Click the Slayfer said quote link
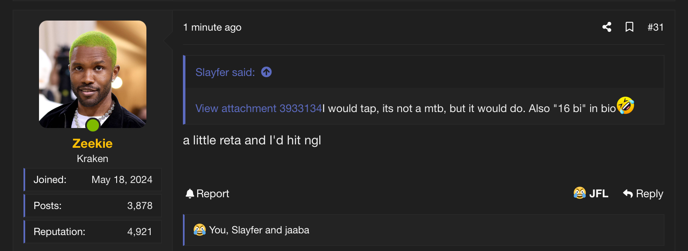The width and height of the screenshot is (688, 251). pos(225,72)
